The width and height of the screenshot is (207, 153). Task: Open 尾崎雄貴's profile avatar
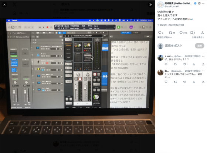coord(160,5)
